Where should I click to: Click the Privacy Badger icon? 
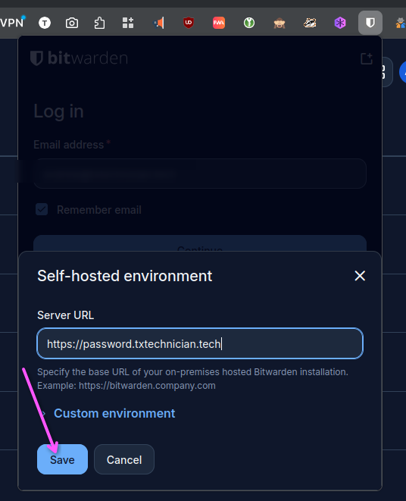coord(310,23)
